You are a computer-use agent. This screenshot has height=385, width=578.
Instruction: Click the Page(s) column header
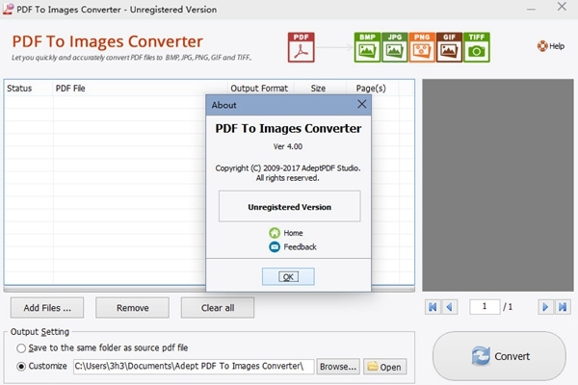point(372,89)
